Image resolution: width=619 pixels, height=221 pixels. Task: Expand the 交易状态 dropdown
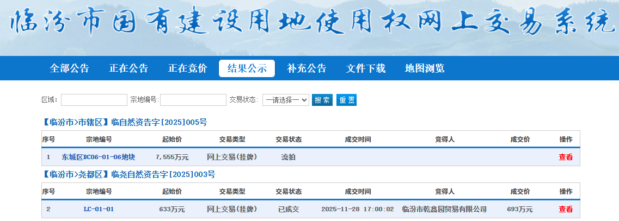point(285,100)
